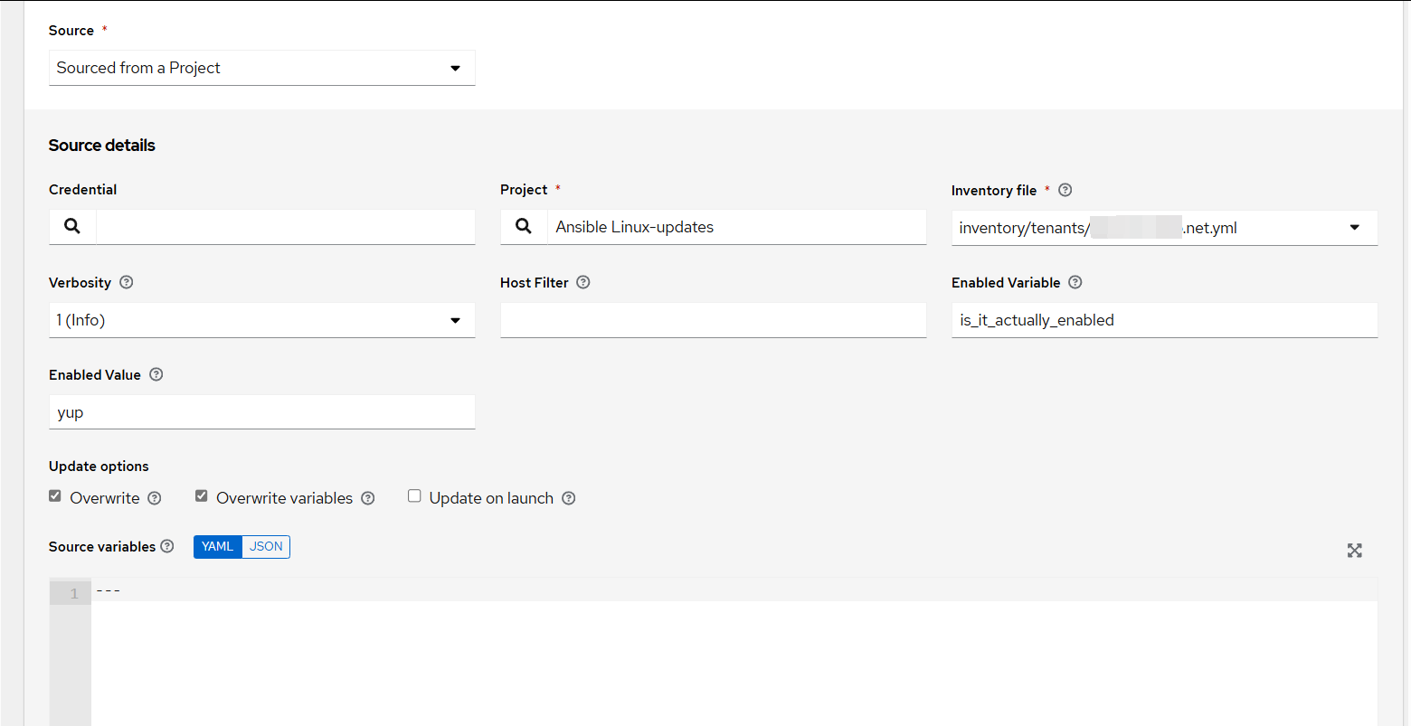This screenshot has height=726, width=1411.
Task: Switch source variables to JSON
Action: tap(266, 546)
